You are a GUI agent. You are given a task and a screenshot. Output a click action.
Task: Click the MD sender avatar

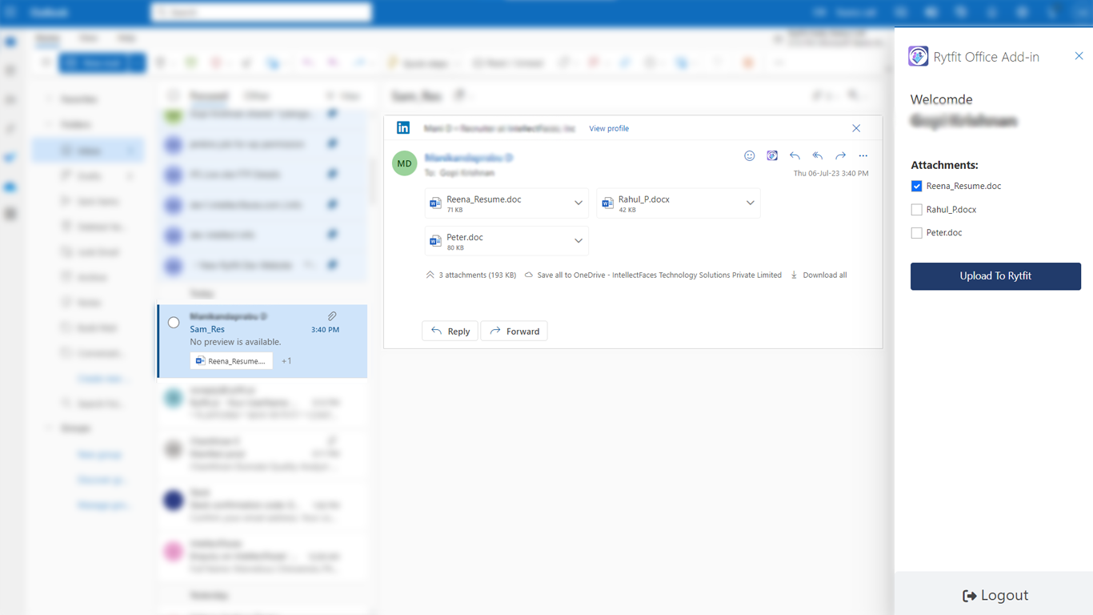[405, 163]
